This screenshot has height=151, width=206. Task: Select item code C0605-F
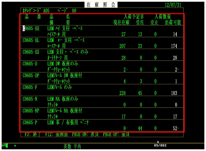[30, 87]
